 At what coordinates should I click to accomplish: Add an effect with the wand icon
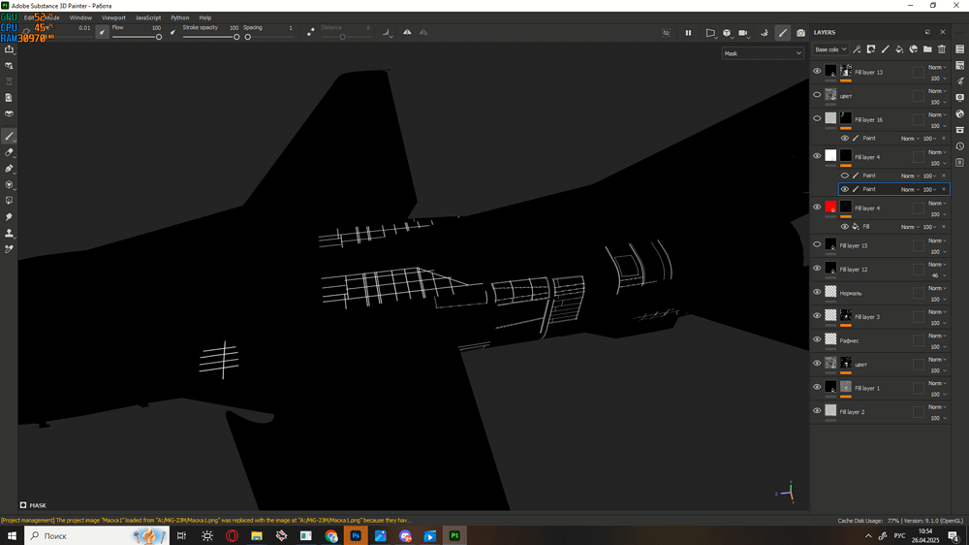(857, 49)
